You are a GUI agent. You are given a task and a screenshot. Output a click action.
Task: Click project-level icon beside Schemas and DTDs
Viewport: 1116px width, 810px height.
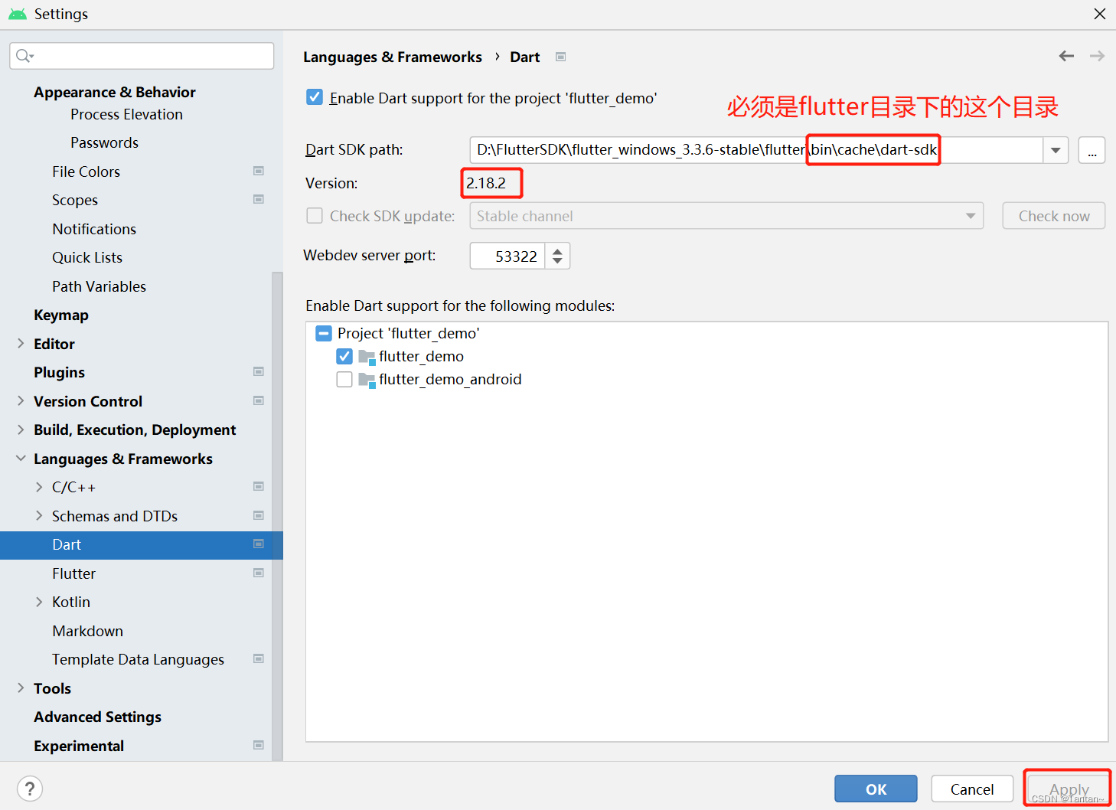[259, 515]
